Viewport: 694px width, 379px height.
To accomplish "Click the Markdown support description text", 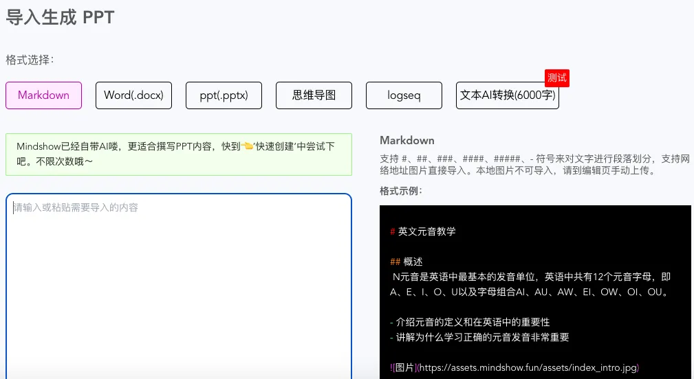I will 534,164.
